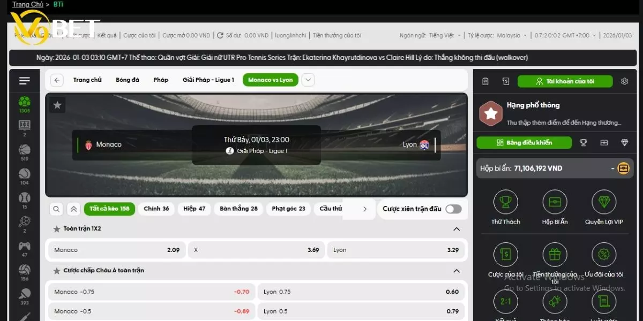
Task: Select the football sport icon
Action: (25, 102)
